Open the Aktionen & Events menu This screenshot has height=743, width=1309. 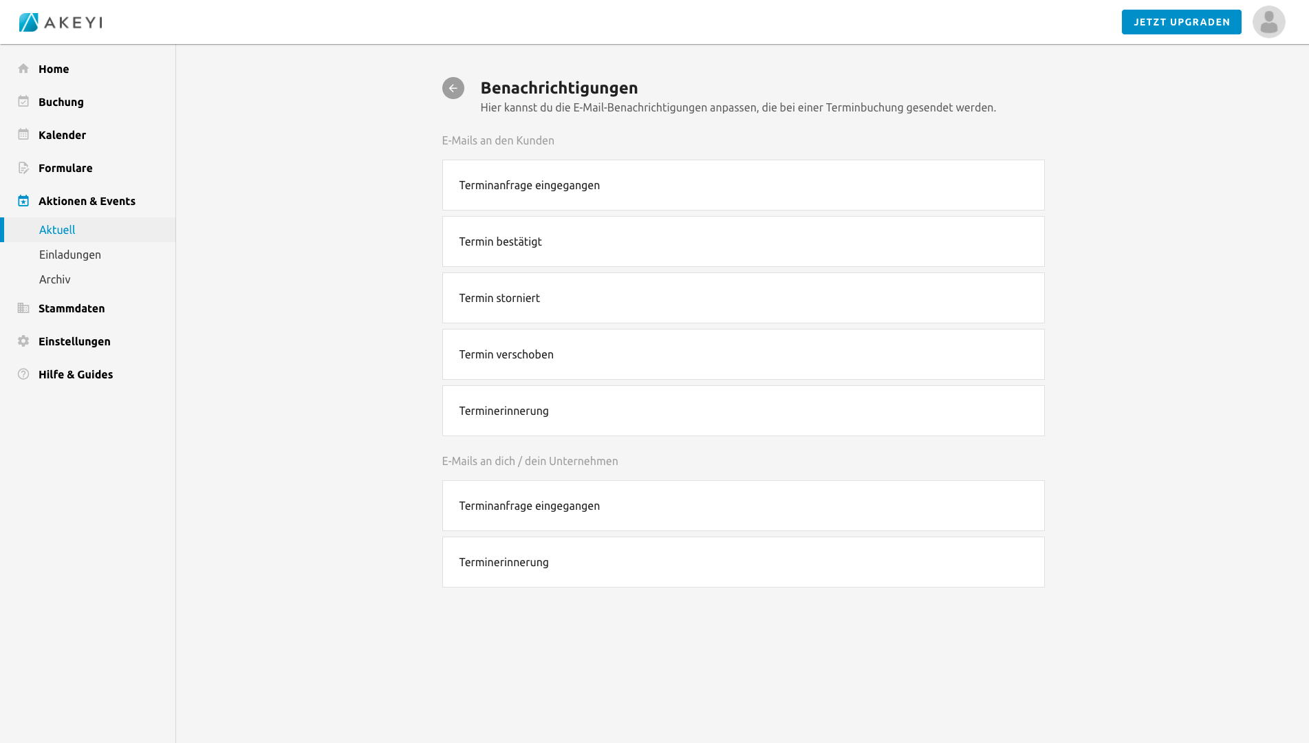(x=87, y=201)
